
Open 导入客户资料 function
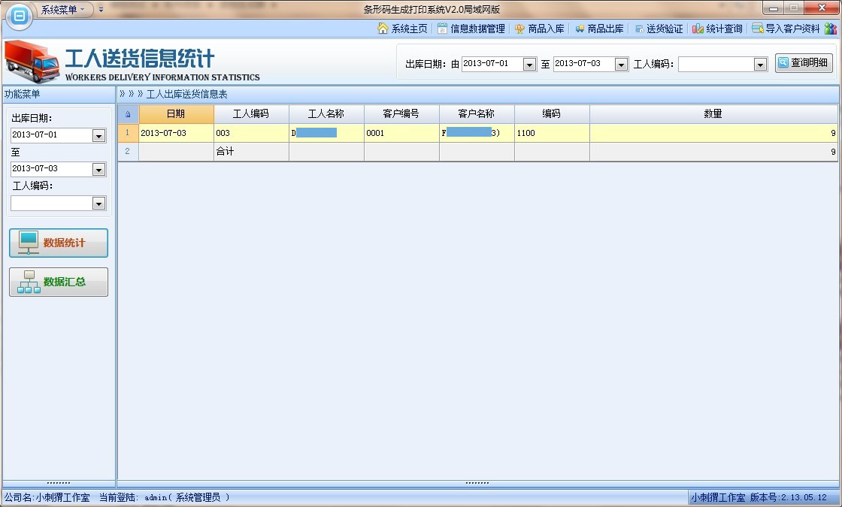pyautogui.click(x=786, y=29)
